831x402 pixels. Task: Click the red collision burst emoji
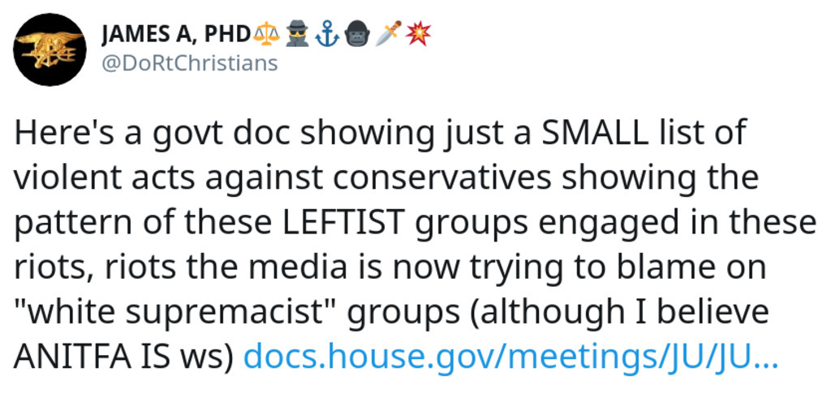click(420, 35)
